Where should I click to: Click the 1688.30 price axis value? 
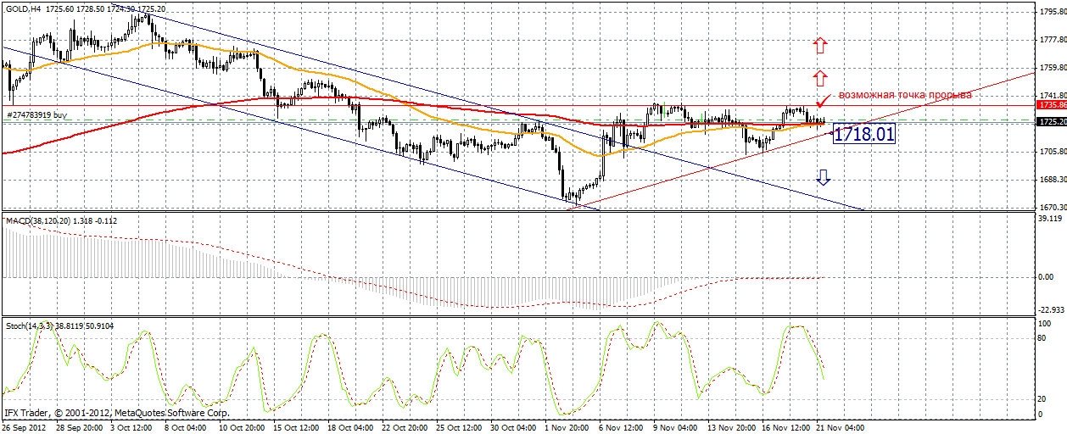1052,180
